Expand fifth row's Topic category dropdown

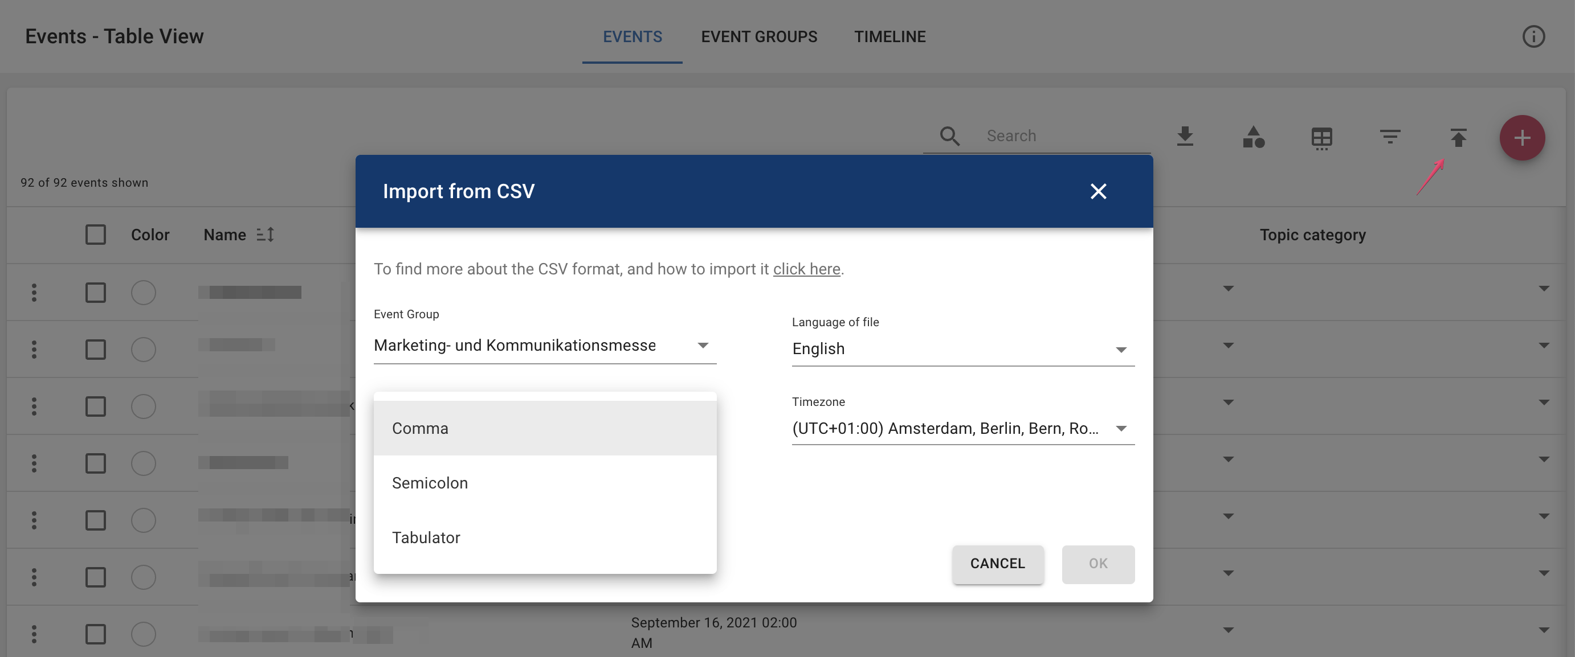click(x=1544, y=516)
